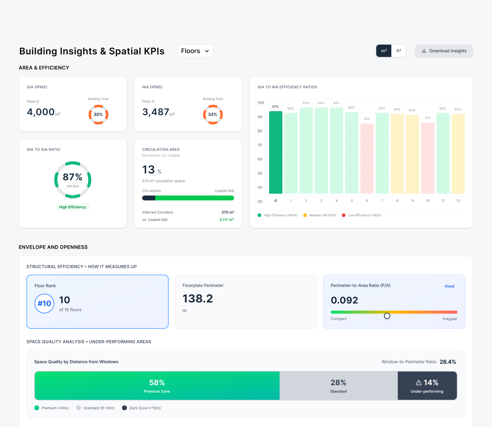This screenshot has width=492, height=427.
Task: Select the NIA to GIA ratio ring gauge
Action: pos(72,180)
